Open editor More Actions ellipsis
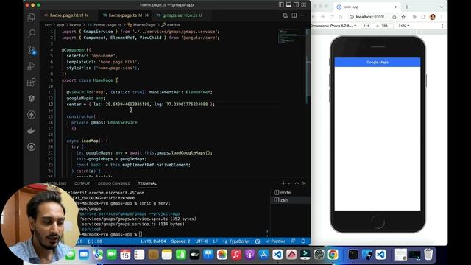 (302, 15)
